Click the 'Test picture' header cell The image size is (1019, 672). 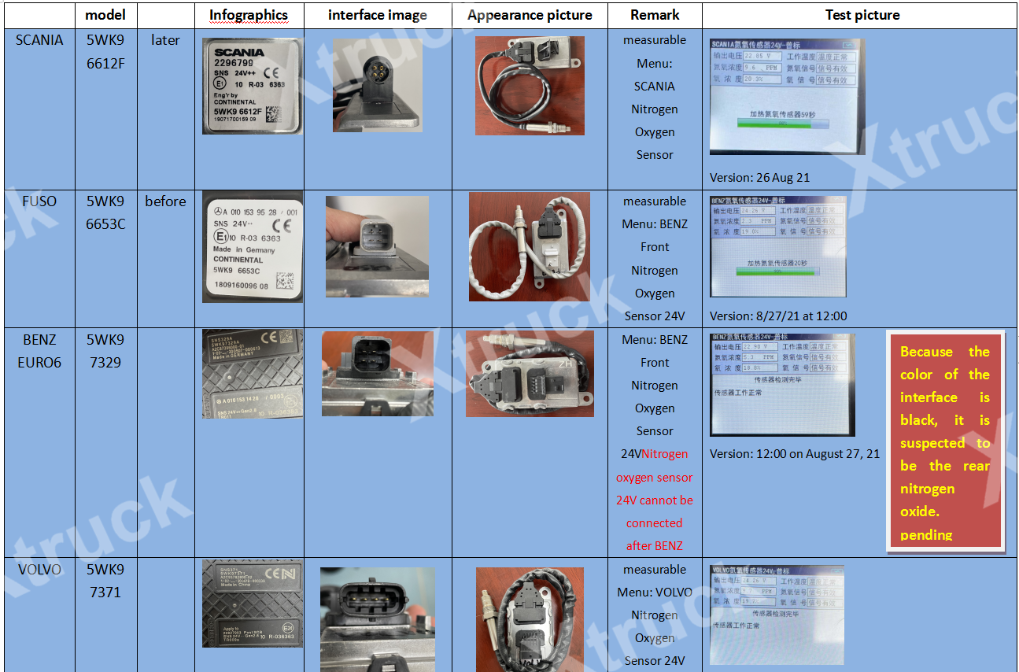point(862,15)
